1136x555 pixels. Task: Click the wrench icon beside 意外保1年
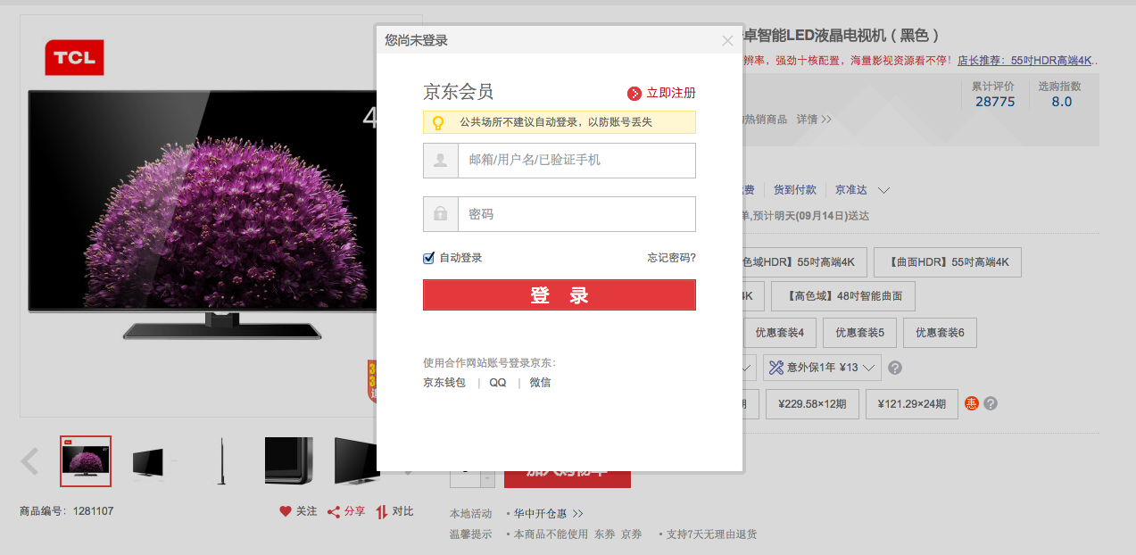click(x=777, y=368)
